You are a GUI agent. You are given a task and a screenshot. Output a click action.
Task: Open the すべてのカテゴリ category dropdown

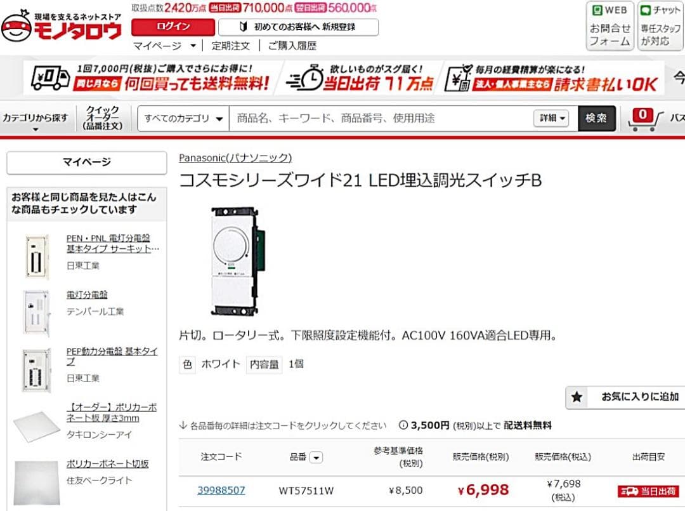[x=183, y=119]
